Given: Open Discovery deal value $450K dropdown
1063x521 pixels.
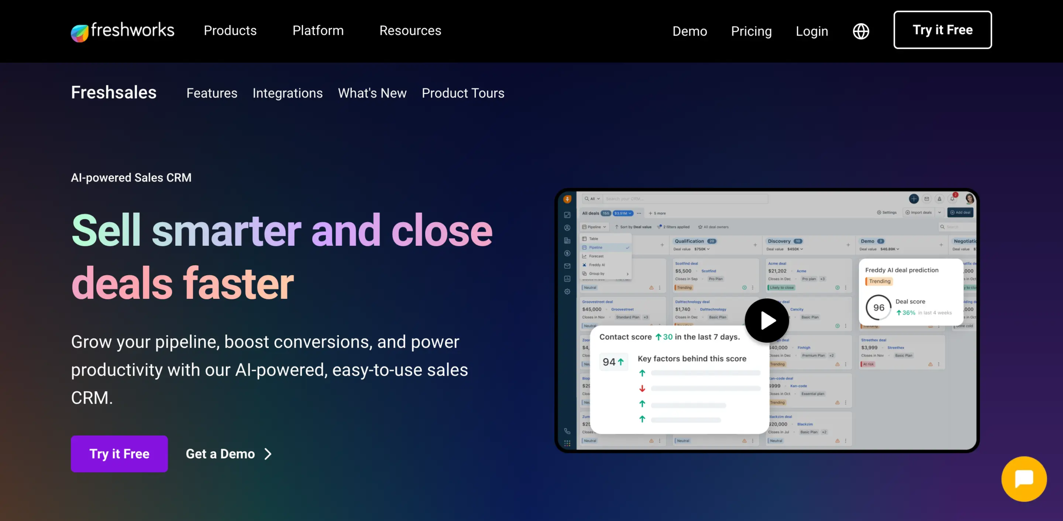Looking at the screenshot, I should [x=795, y=249].
